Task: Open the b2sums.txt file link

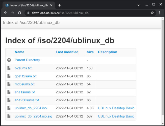Action: click(x=23, y=68)
